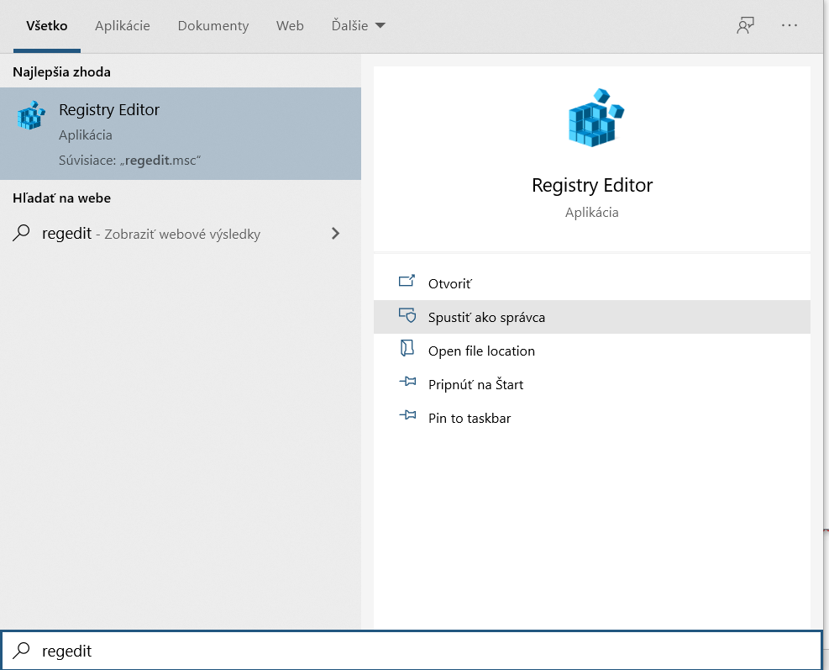
Task: Expand the Ďalšie dropdown
Action: [x=359, y=25]
